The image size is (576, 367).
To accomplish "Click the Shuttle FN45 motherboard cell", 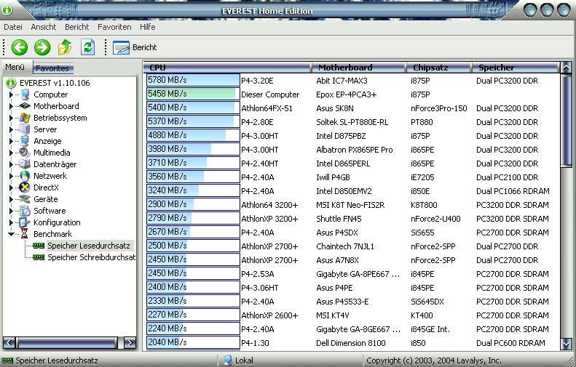I will tap(339, 219).
